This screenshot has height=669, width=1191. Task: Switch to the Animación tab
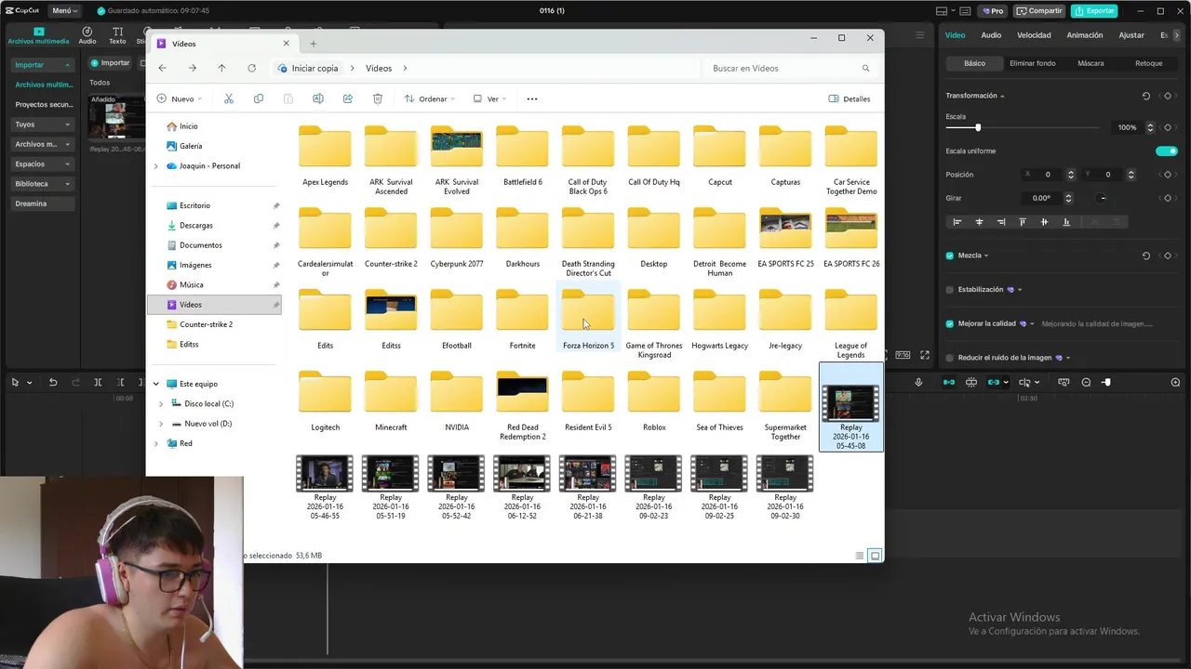coord(1084,35)
